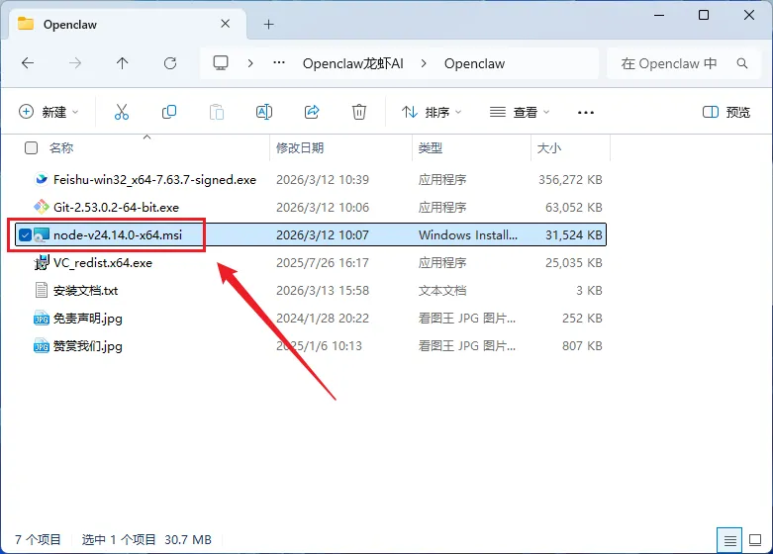Go back with the left arrow button
This screenshot has width=773, height=554.
tap(28, 63)
